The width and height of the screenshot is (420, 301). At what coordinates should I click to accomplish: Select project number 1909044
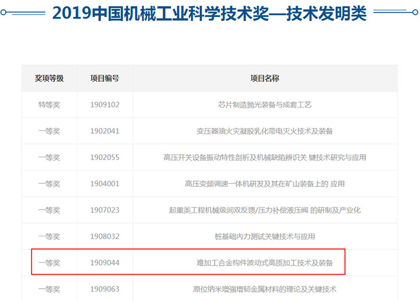[x=105, y=263]
